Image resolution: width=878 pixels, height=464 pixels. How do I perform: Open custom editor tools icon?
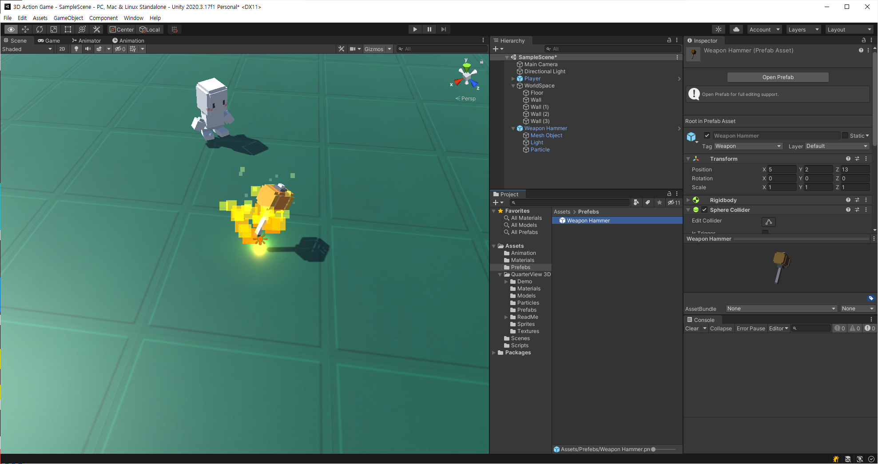96,29
